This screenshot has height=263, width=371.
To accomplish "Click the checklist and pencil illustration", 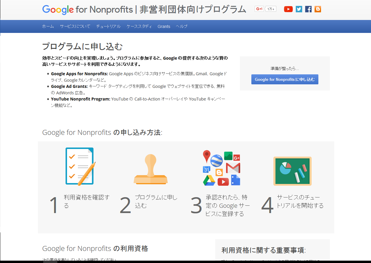I will 80,166.
